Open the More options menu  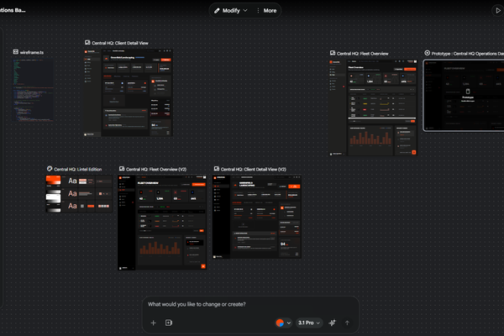tap(267, 11)
